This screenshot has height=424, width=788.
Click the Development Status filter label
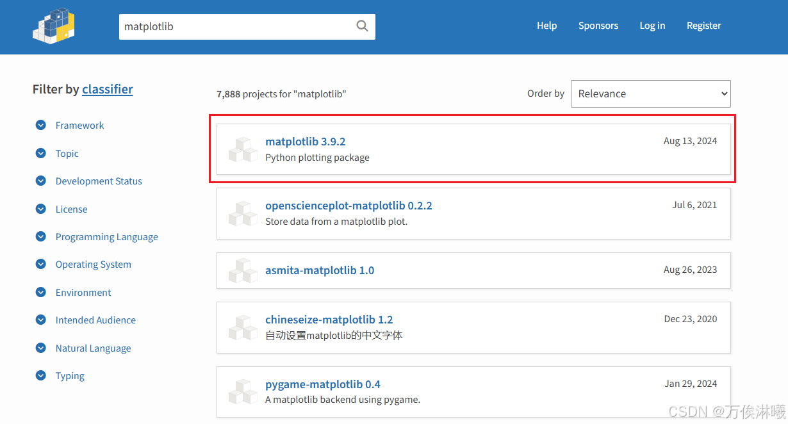[x=99, y=181]
